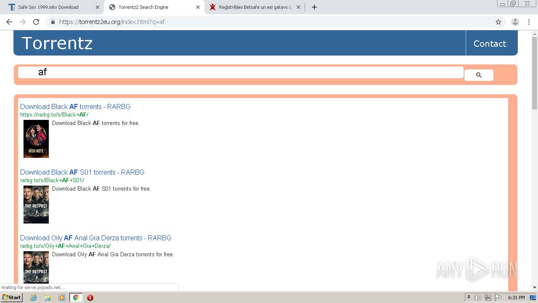Launch Internet Explorer from the taskbar
Viewport: 538px width, 303px height.
pos(33,298)
